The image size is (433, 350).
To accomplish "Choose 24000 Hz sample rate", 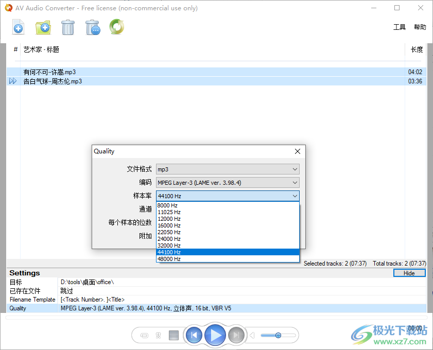I will [228, 239].
